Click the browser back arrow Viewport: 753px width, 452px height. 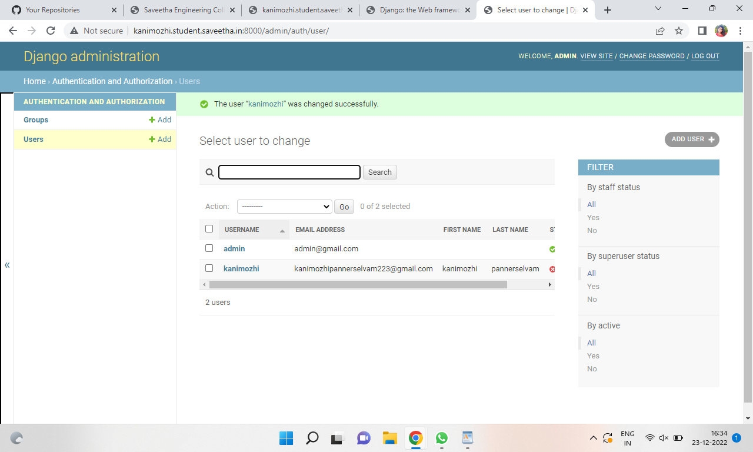[13, 31]
